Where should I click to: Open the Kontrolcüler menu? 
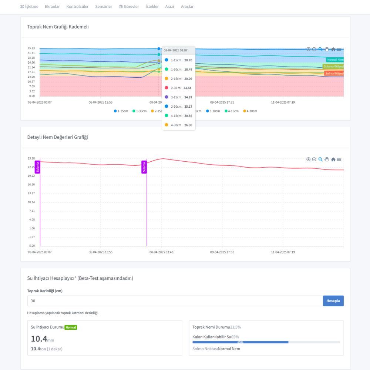tap(77, 6)
